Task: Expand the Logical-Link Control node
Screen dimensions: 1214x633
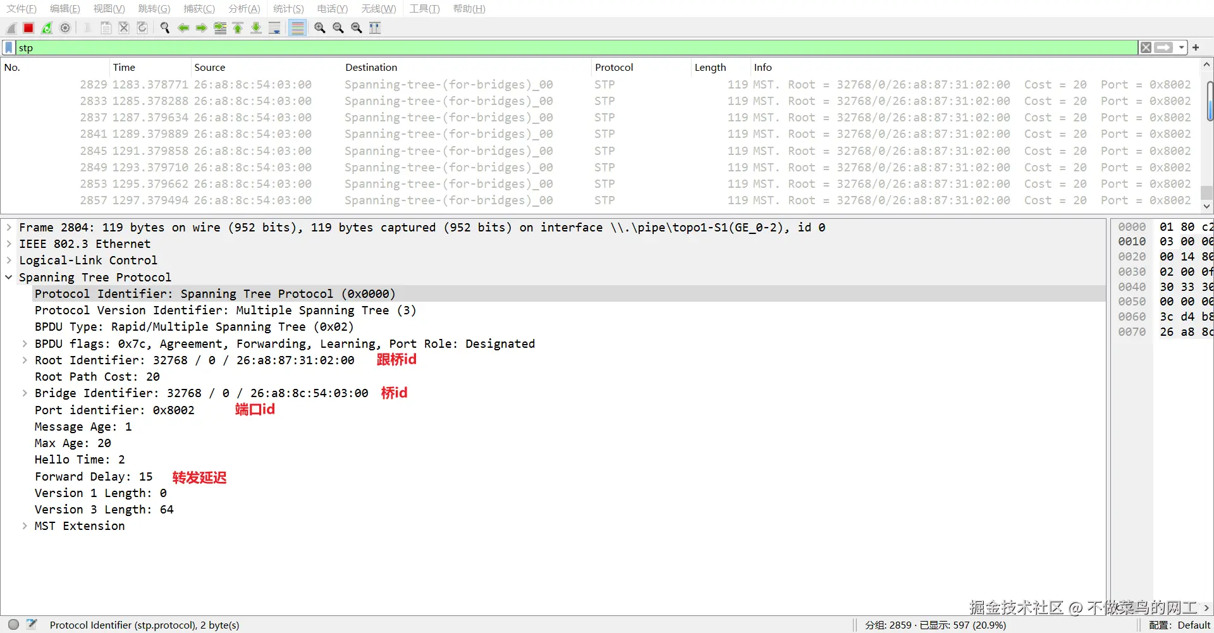Action: (9, 260)
